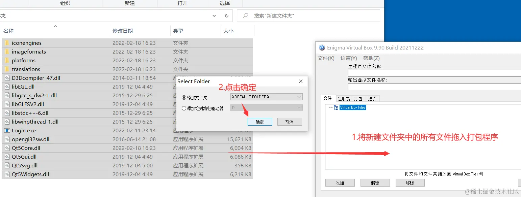This screenshot has height=197, width=521.
Task: Open the 语言(Y) menu in Enigma
Action: pos(349,58)
